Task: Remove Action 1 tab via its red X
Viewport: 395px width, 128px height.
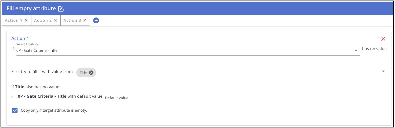Action: click(x=26, y=20)
